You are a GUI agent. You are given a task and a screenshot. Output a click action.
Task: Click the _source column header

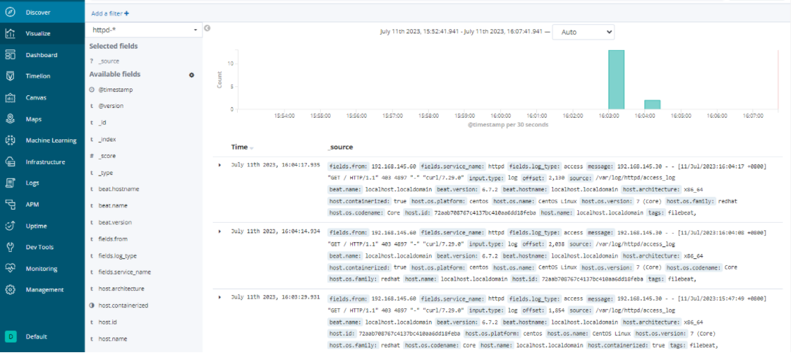click(340, 147)
